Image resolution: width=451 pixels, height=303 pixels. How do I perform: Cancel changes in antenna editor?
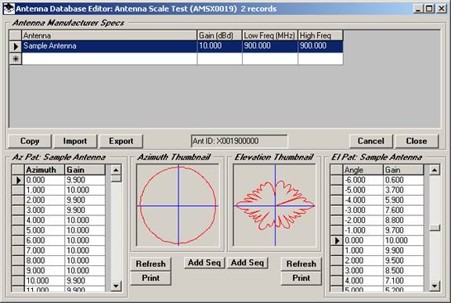click(x=371, y=141)
